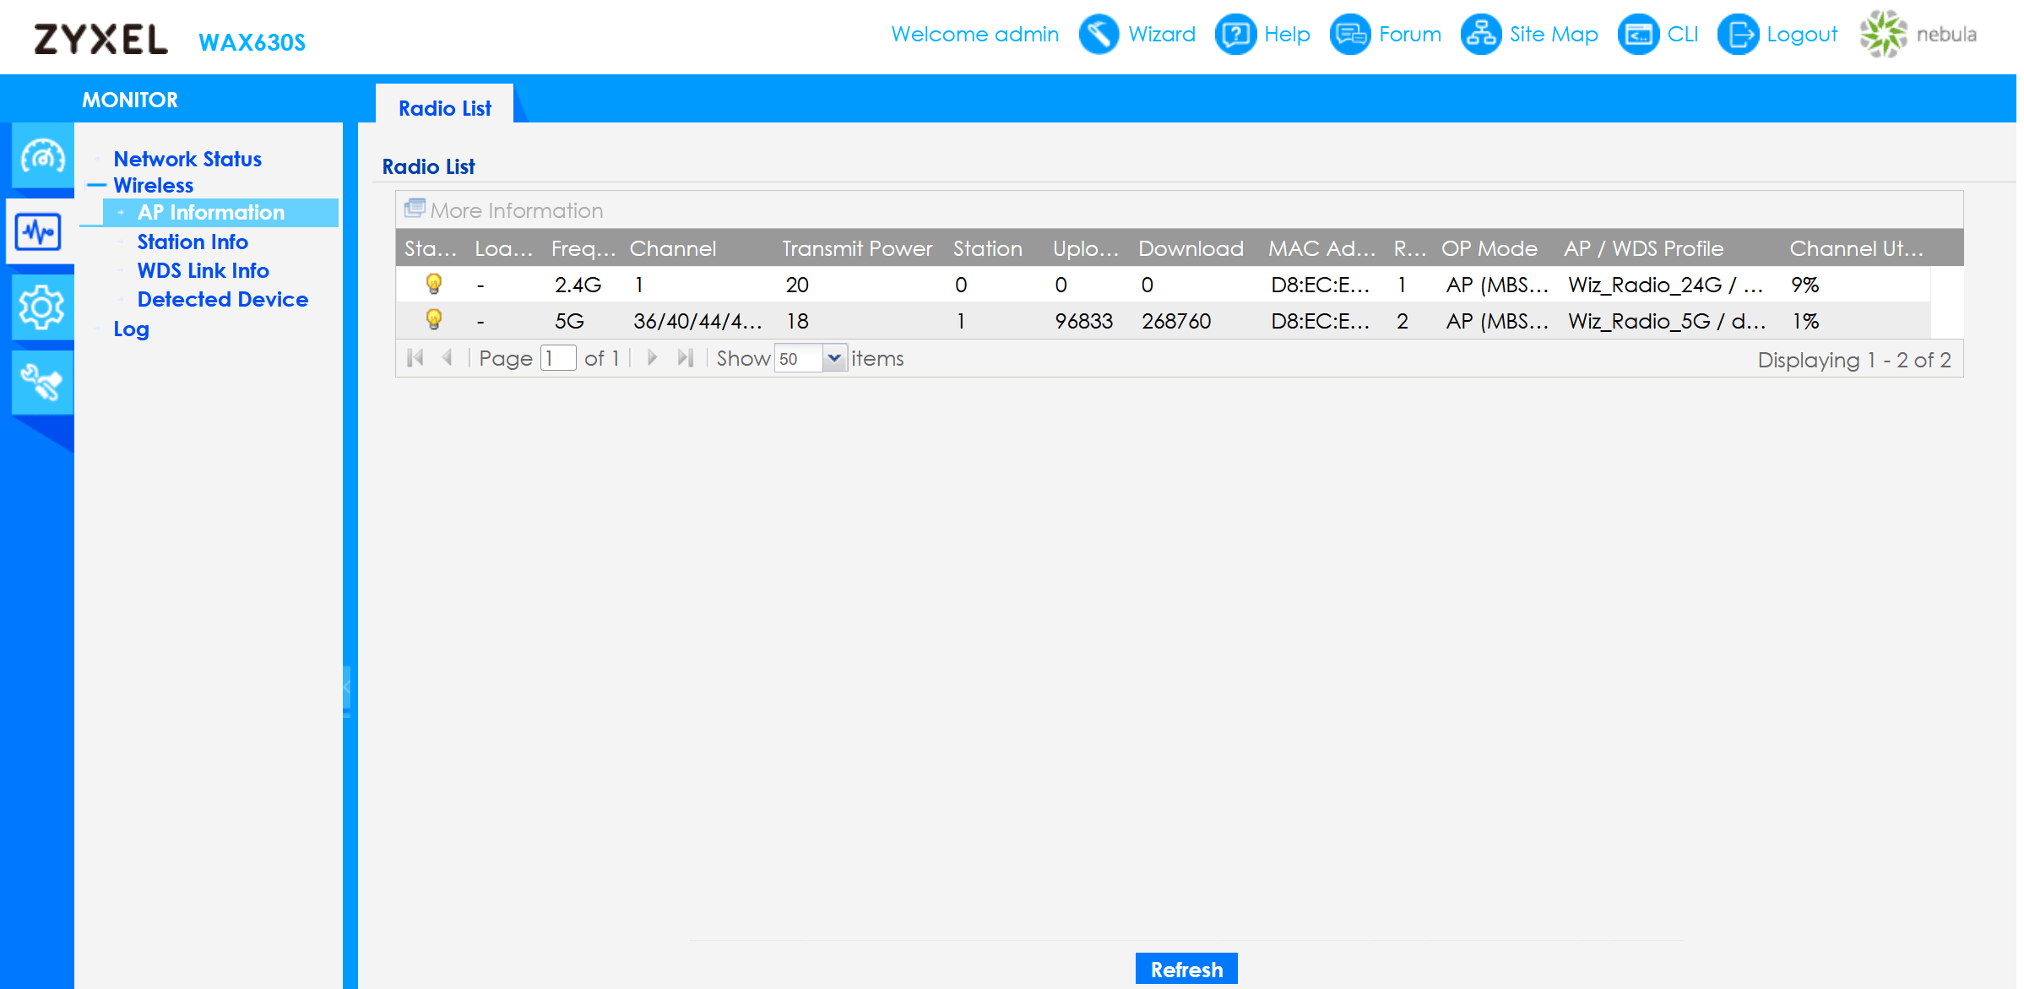2024x989 pixels.
Task: Collapse the Wireless tree node
Action: point(97,186)
